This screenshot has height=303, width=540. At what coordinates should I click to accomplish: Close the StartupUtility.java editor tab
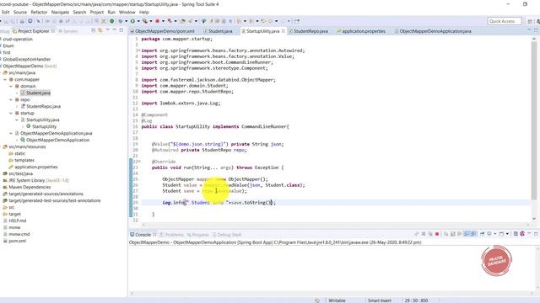click(x=283, y=31)
